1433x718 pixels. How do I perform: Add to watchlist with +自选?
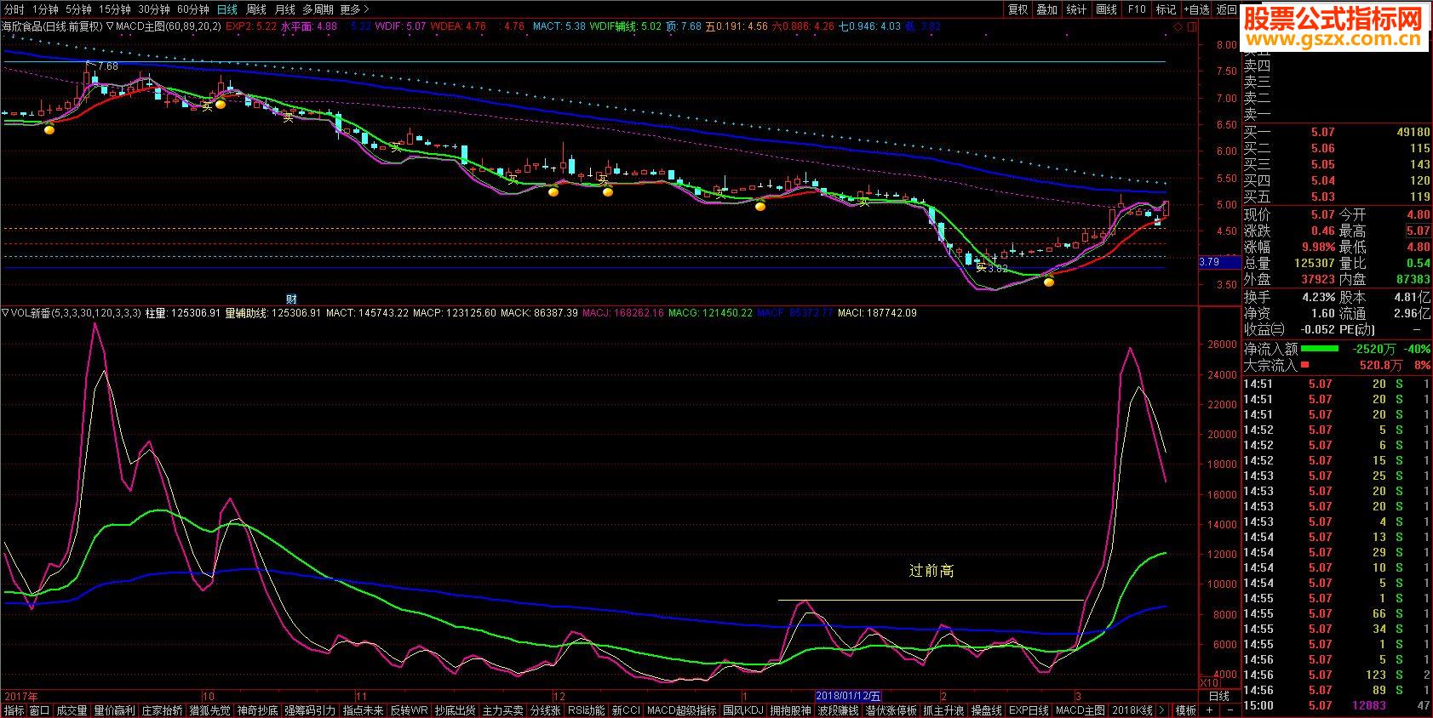[1196, 9]
